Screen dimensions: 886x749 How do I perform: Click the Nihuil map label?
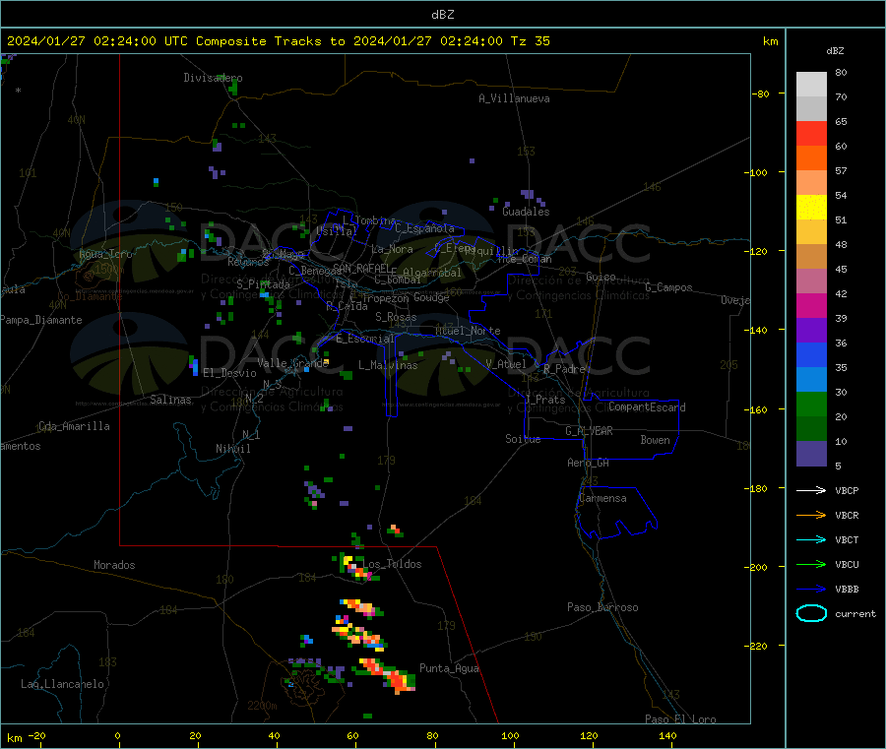pyautogui.click(x=232, y=449)
